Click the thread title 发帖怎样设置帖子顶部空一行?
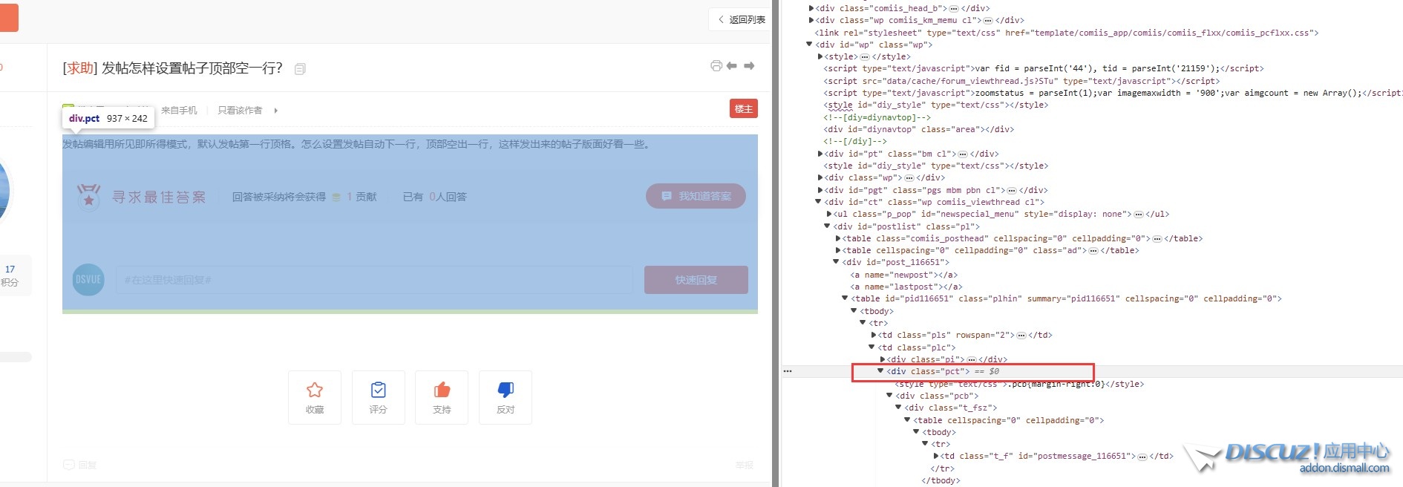The height and width of the screenshot is (487, 1403). point(192,68)
